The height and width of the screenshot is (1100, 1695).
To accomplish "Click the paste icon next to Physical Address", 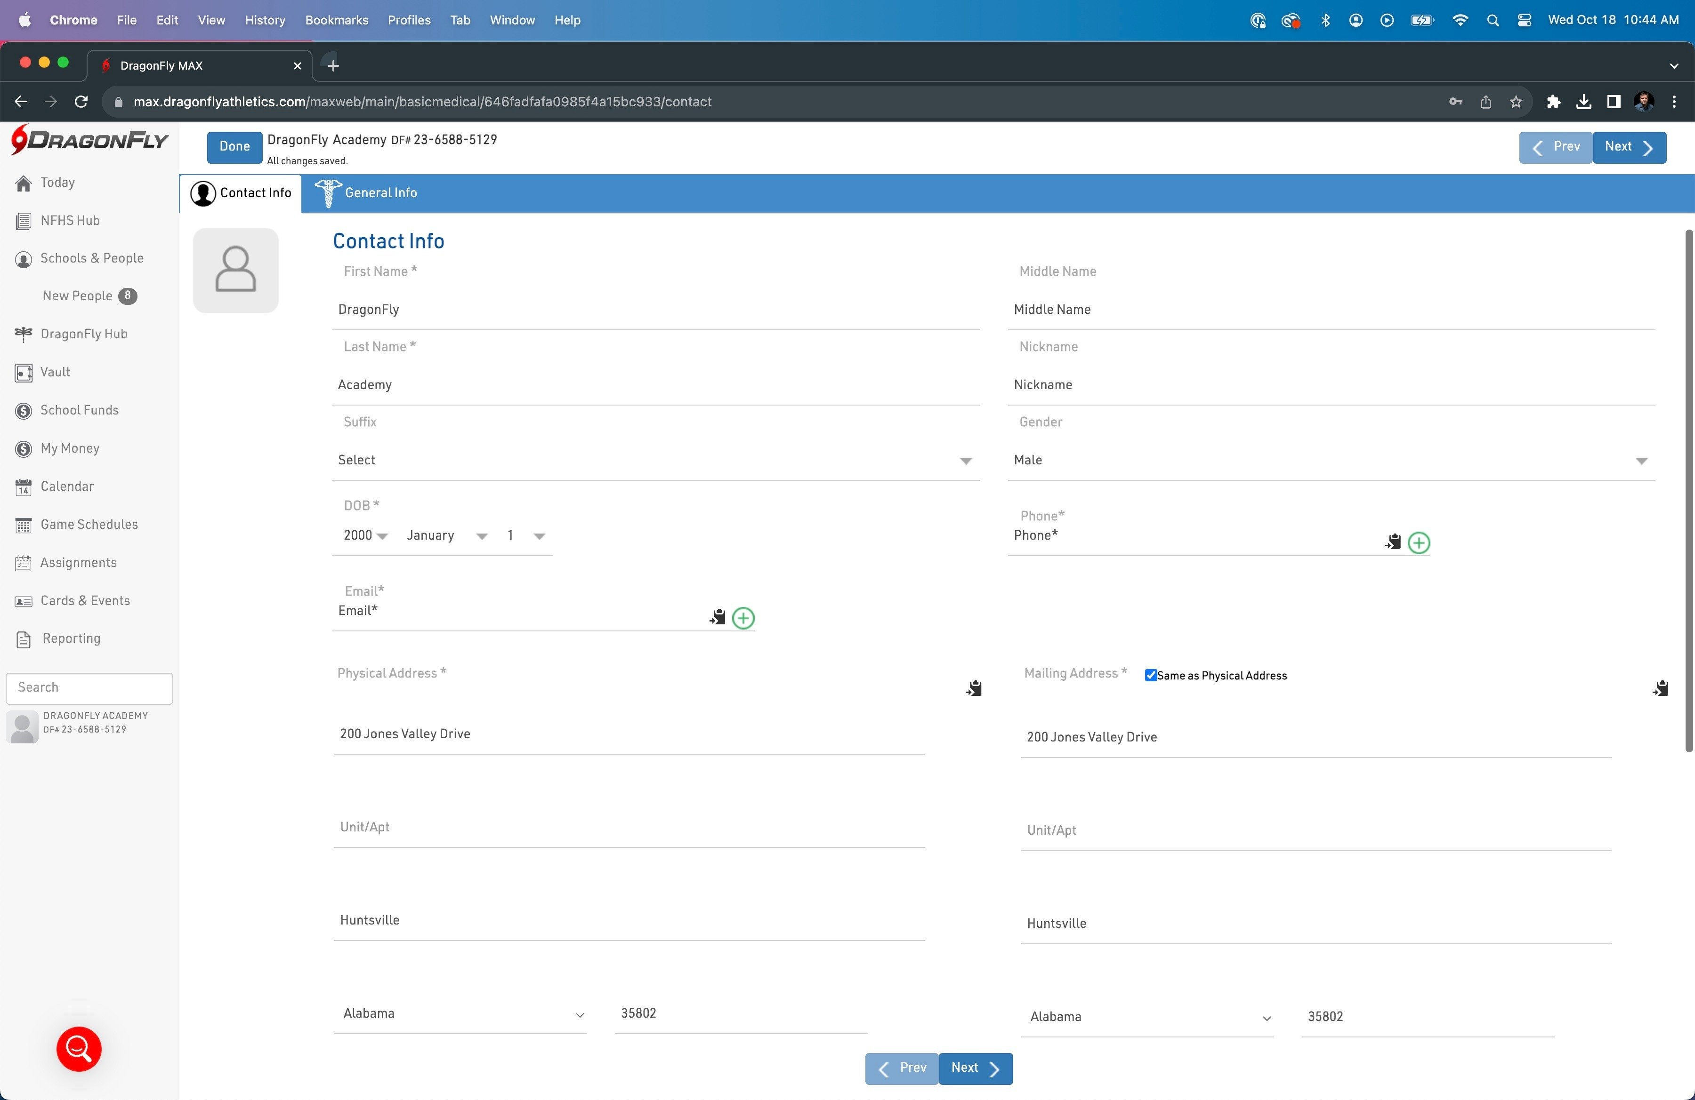I will pos(974,688).
